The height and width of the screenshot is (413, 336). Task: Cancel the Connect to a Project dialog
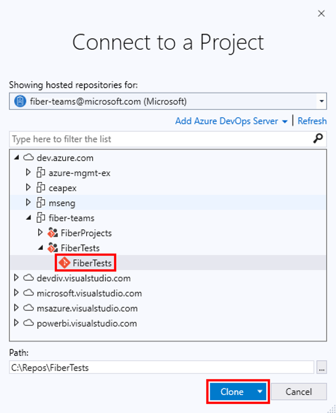(299, 392)
